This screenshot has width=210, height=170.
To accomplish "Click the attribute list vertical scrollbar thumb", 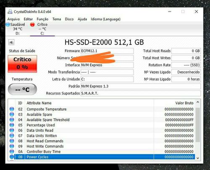I will (x=198, y=125).
